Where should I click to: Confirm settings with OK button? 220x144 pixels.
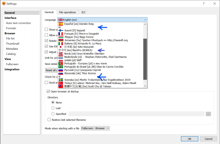click(x=189, y=139)
